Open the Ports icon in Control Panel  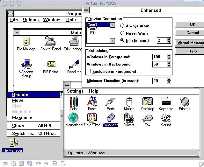tap(111, 103)
